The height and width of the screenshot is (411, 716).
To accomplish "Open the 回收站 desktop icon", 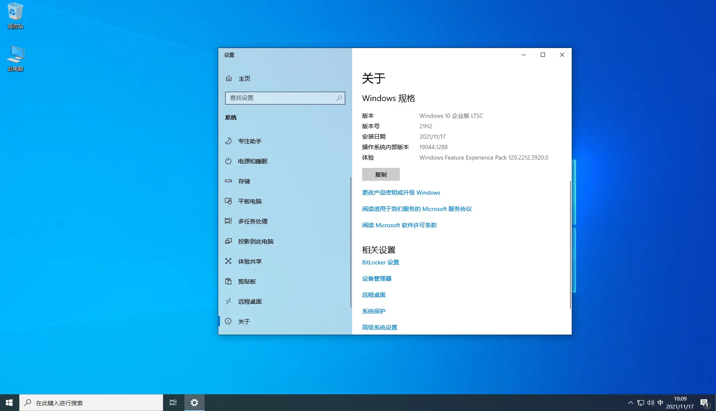I will 15,16.
